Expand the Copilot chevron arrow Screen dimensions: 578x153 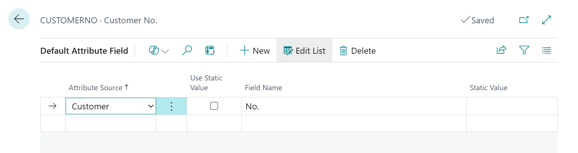click(165, 51)
